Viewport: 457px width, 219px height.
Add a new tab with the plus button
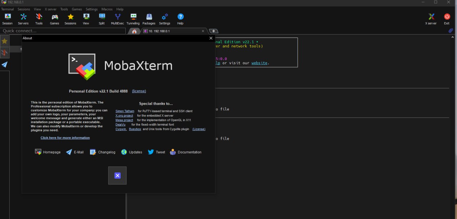[x=214, y=31]
